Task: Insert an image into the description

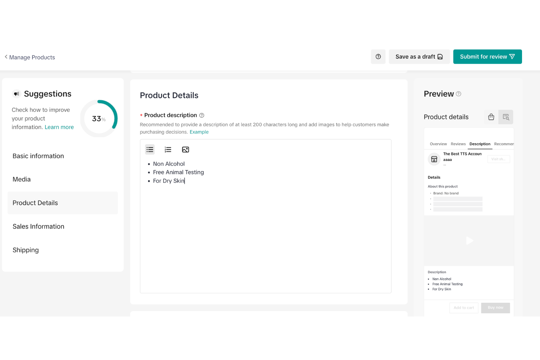Action: (x=185, y=149)
